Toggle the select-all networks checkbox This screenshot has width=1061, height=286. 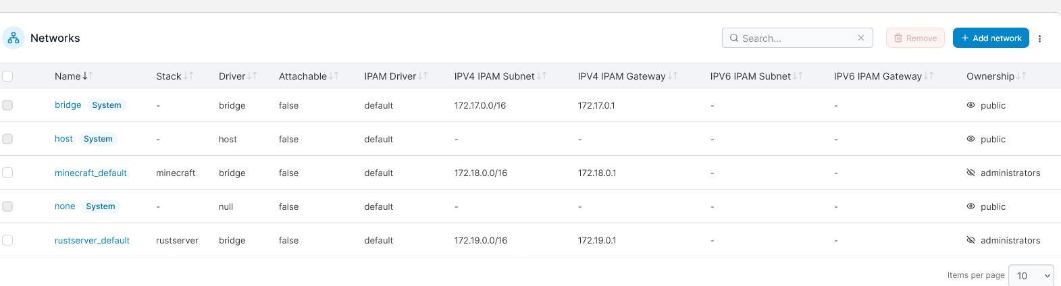point(7,76)
